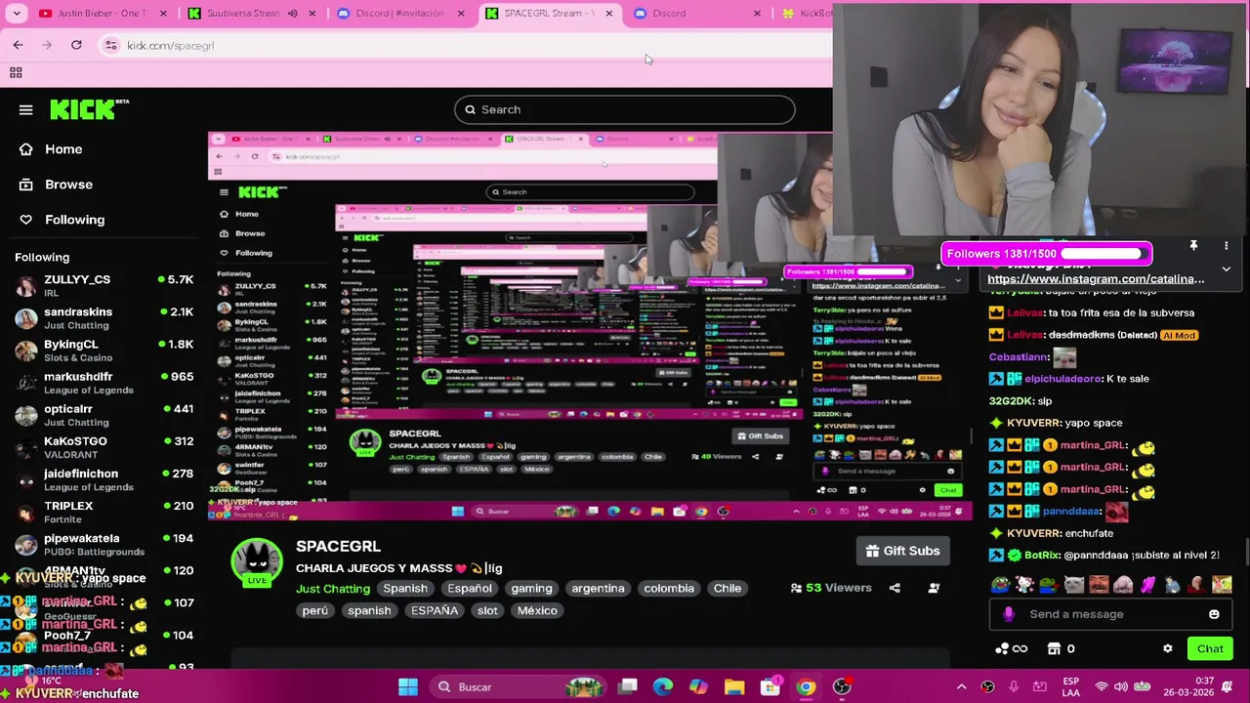Open TRIPLEX followed channel
The height and width of the screenshot is (703, 1250).
(103, 512)
